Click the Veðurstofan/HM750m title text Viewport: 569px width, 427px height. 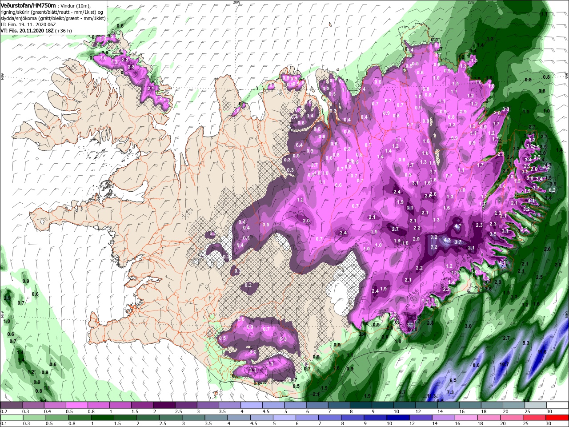tap(28, 5)
